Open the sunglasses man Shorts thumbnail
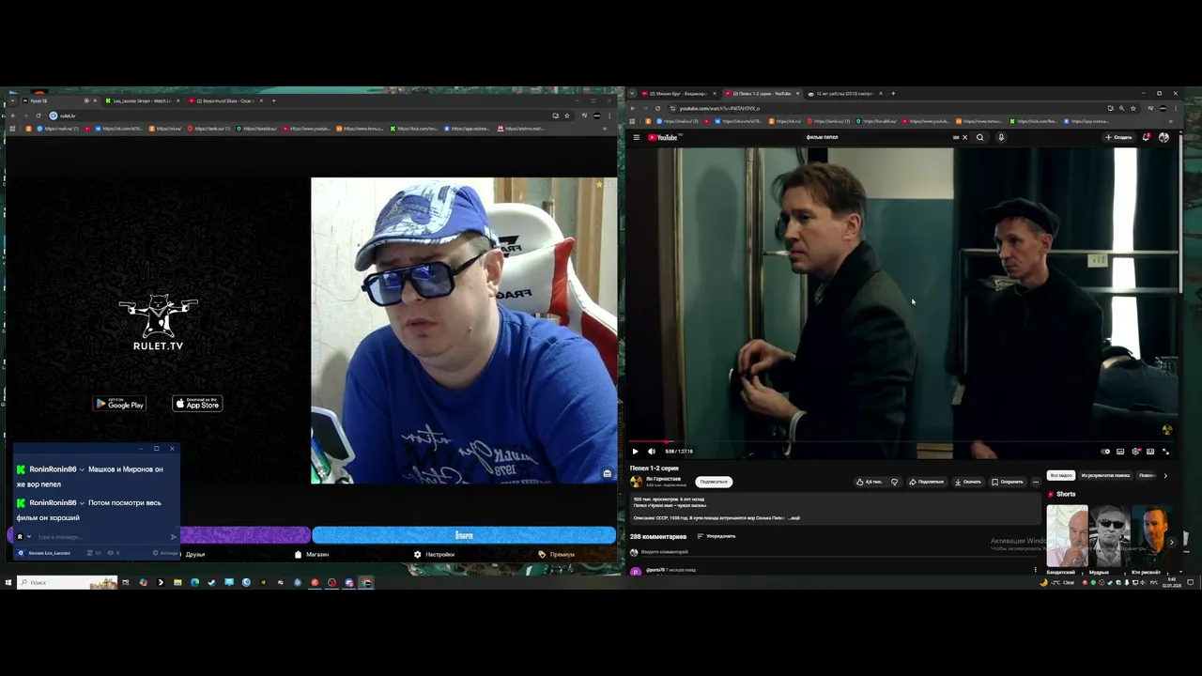Viewport: 1202px width, 676px height. [1110, 535]
